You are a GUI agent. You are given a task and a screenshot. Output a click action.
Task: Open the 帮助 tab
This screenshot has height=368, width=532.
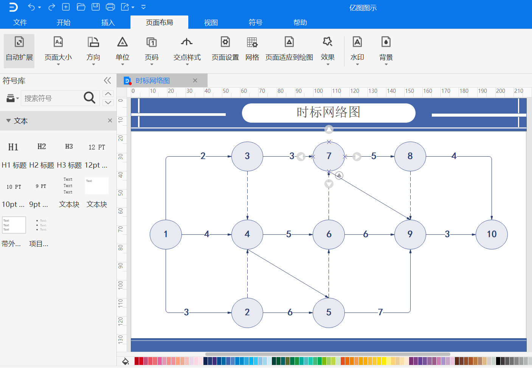300,22
